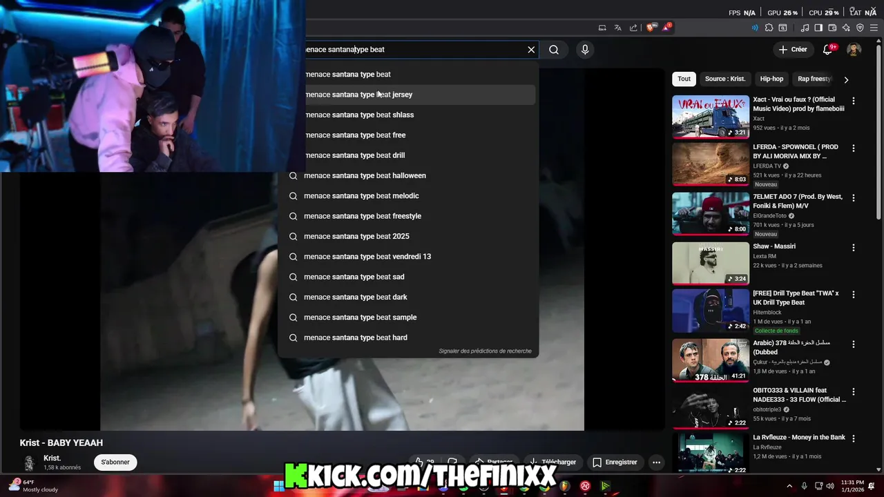
Task: Toggle the browser sidebar panel icon
Action: [818, 28]
